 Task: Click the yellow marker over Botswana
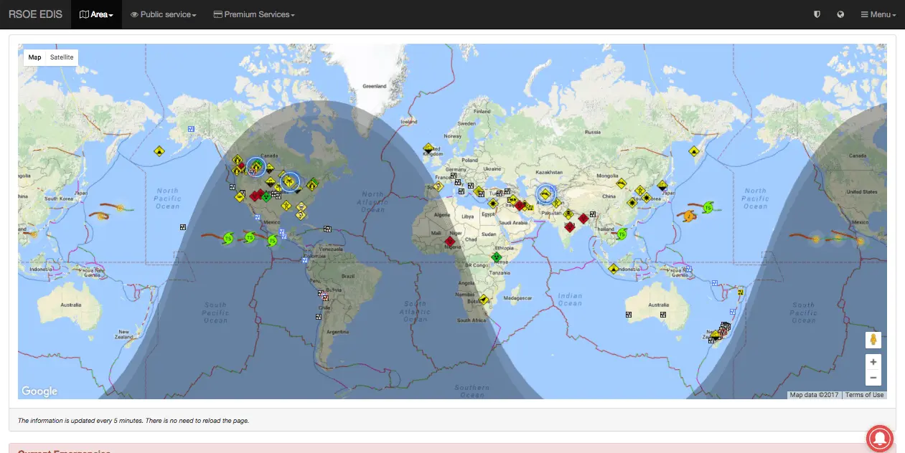484,299
